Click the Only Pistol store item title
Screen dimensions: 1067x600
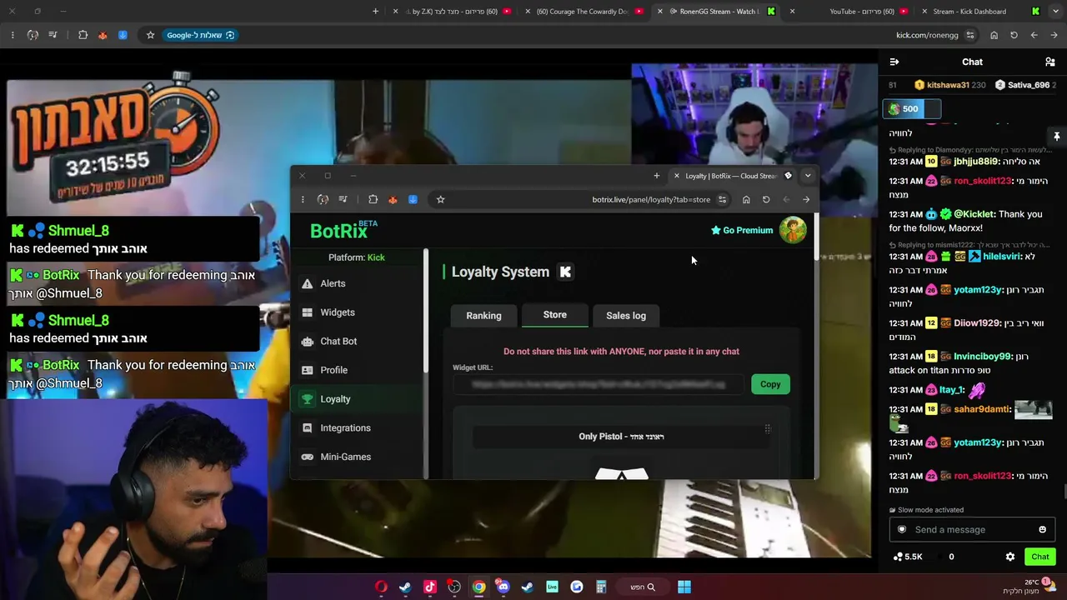(x=621, y=437)
